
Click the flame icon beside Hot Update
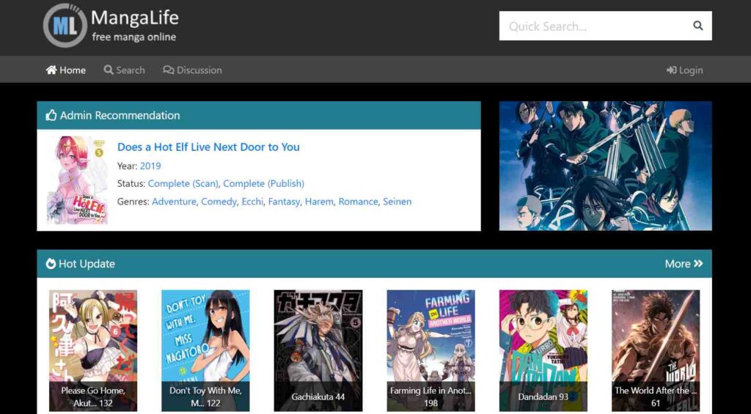[51, 264]
